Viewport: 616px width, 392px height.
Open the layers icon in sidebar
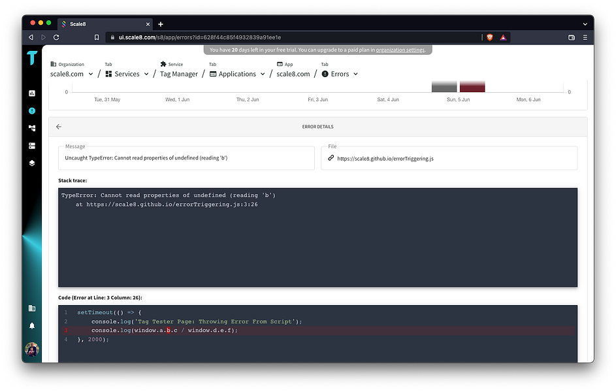(32, 163)
